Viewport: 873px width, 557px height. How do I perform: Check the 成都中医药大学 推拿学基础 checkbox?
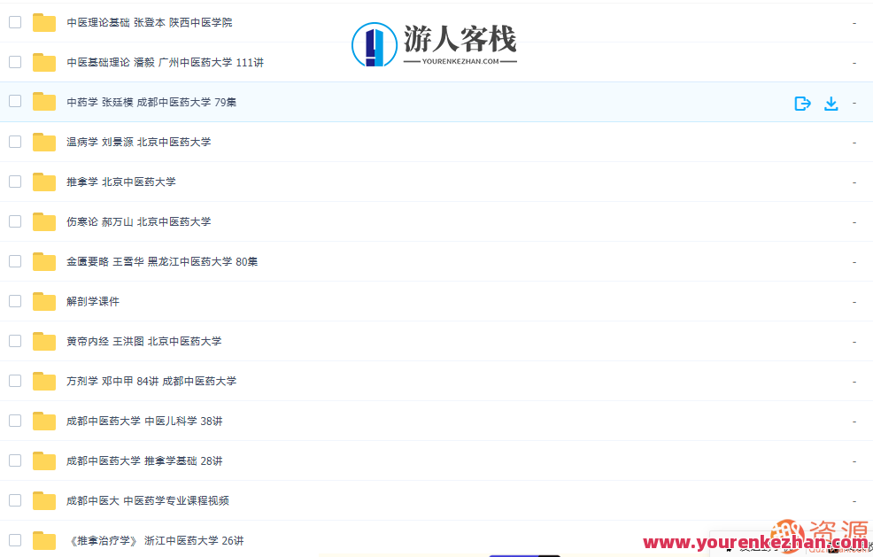14,460
